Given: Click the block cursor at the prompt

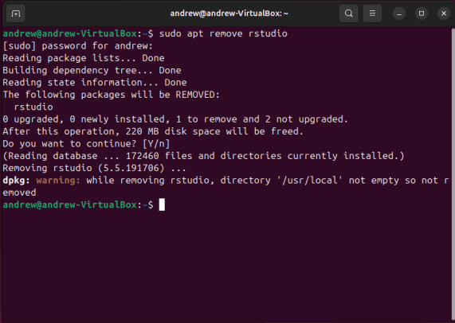Looking at the screenshot, I should 162,204.
